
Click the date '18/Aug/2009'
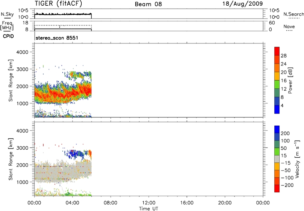click(x=242, y=4)
